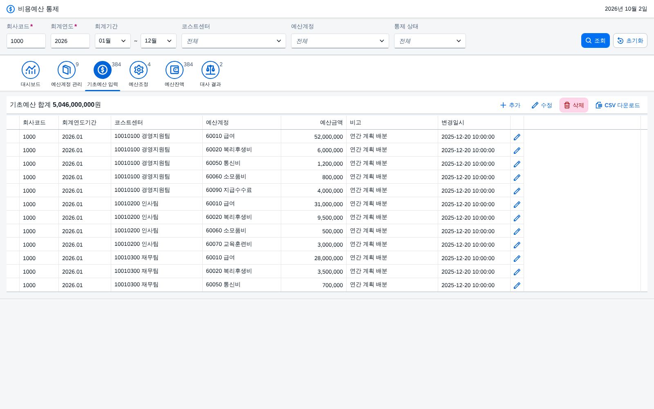Click the 초기화 reset button
654x409 pixels.
pyautogui.click(x=630, y=40)
